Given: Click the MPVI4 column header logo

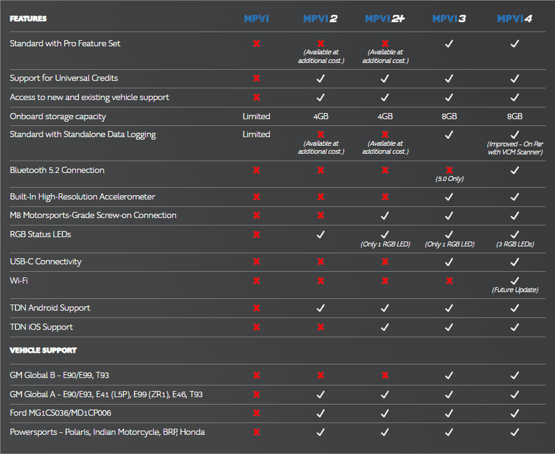Looking at the screenshot, I should 515,19.
